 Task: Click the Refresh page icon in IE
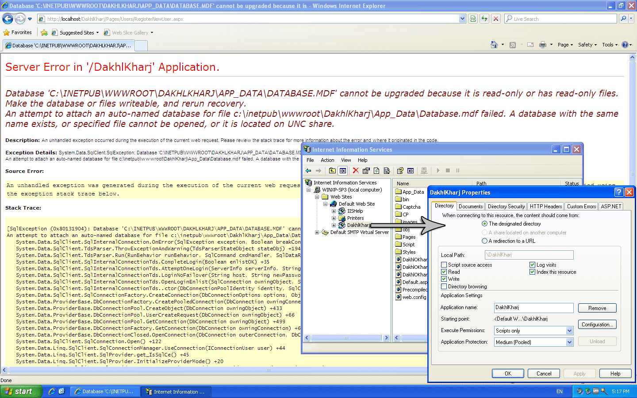[x=484, y=19]
